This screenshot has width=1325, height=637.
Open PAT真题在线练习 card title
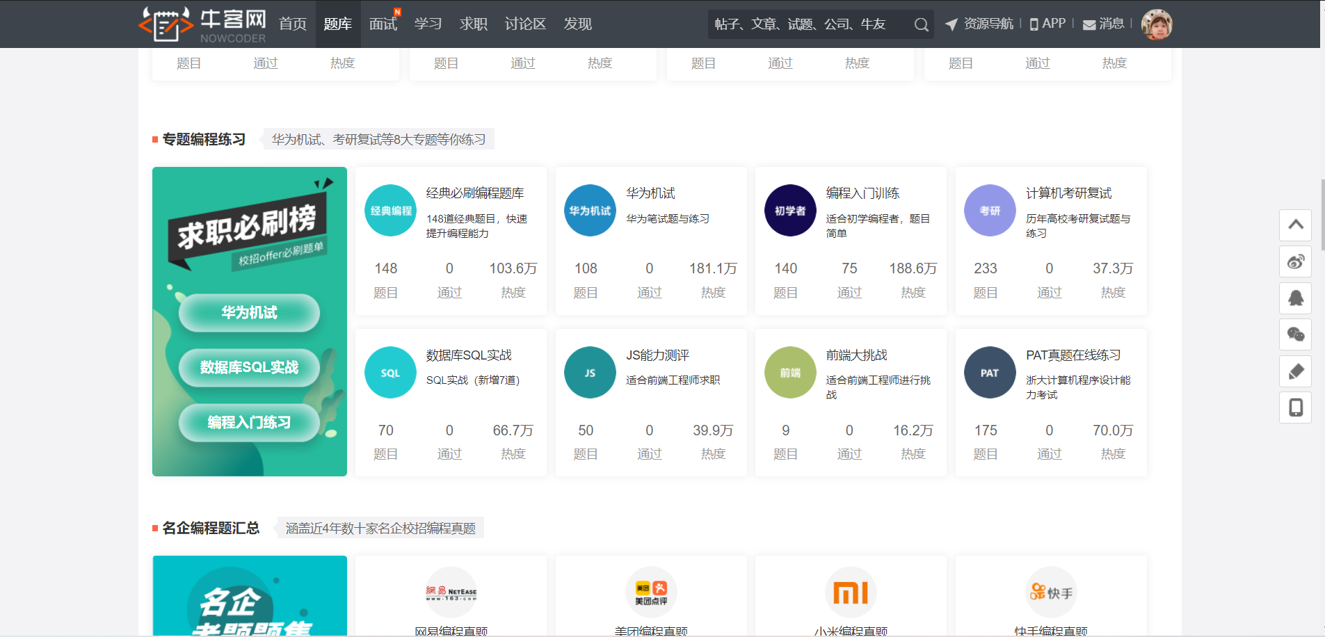tap(1073, 355)
